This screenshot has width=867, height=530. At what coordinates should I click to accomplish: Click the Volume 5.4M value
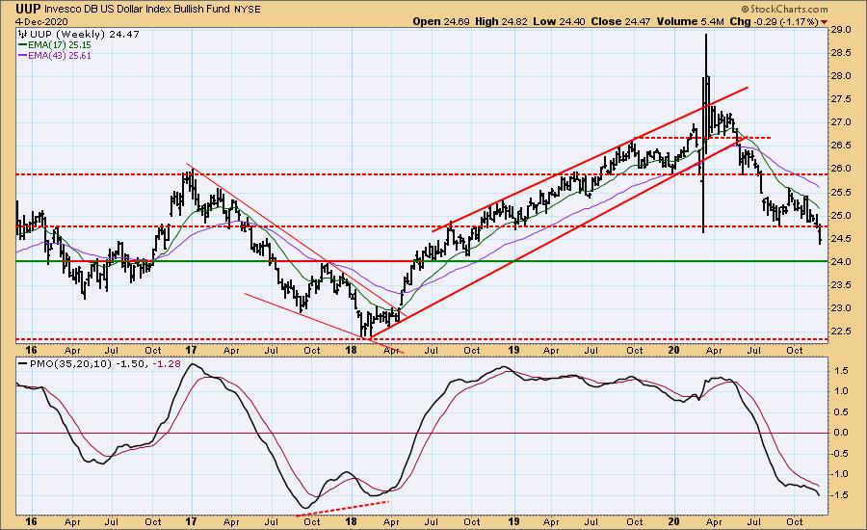point(690,21)
